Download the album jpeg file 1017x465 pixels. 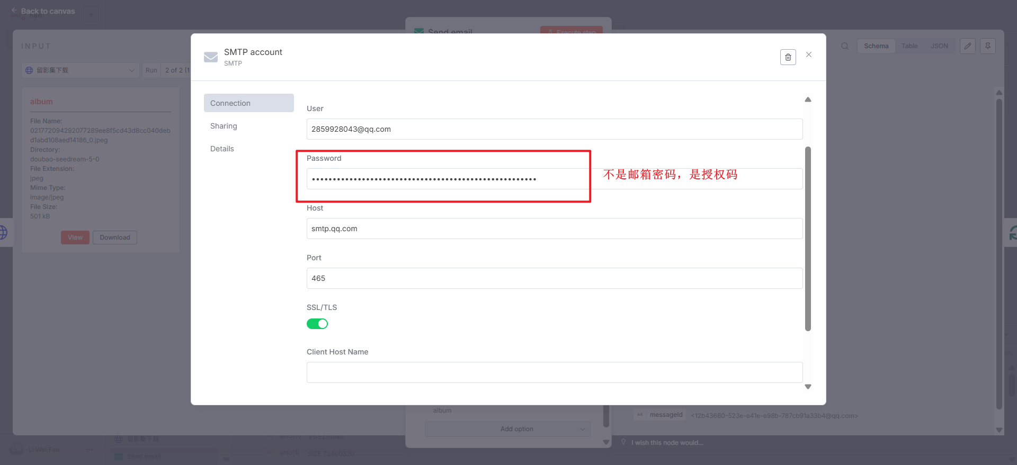click(115, 238)
